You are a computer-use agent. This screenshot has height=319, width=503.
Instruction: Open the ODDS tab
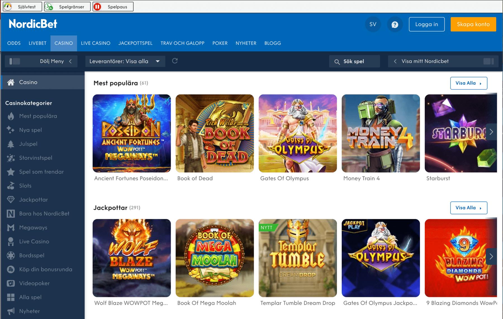14,43
